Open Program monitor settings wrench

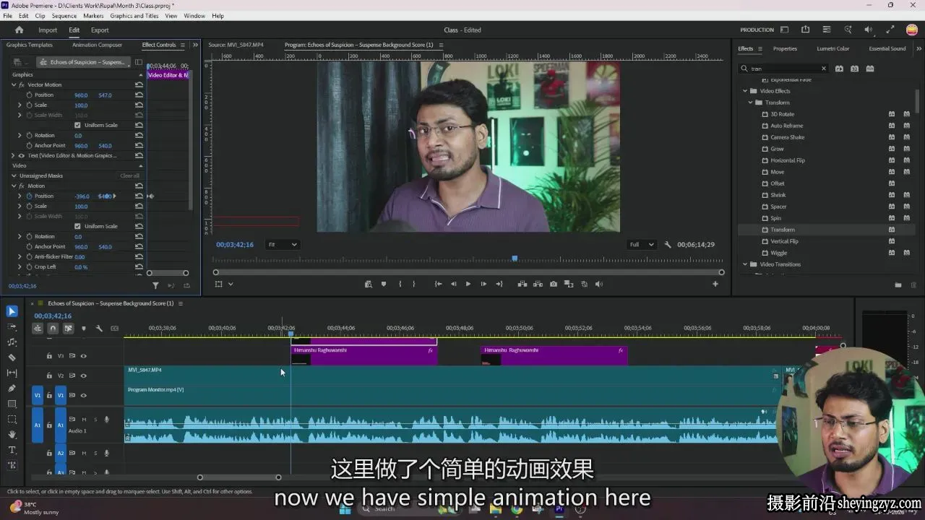tap(668, 245)
